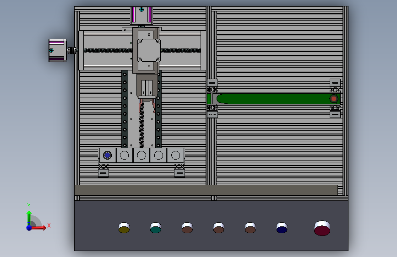This screenshot has width=397, height=257.
Task: Click the middle empty slot of the parts tray
Action: pos(141,155)
